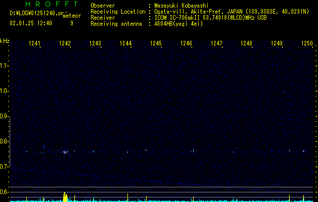Click the date stamp 02.01.25 12:40
The image size is (318, 202).
pos(31,23)
